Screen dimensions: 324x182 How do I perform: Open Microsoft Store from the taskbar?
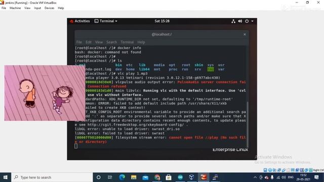[x=169, y=177]
